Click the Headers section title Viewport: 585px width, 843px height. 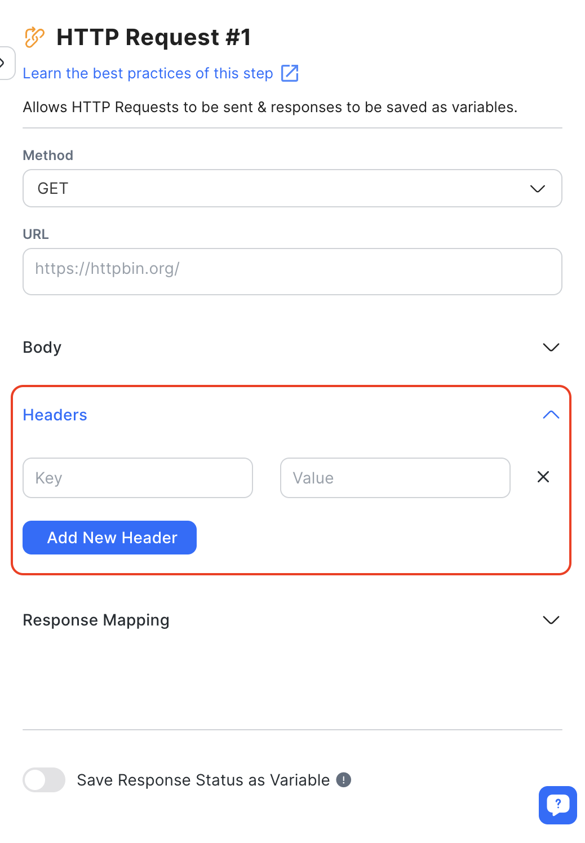(55, 415)
